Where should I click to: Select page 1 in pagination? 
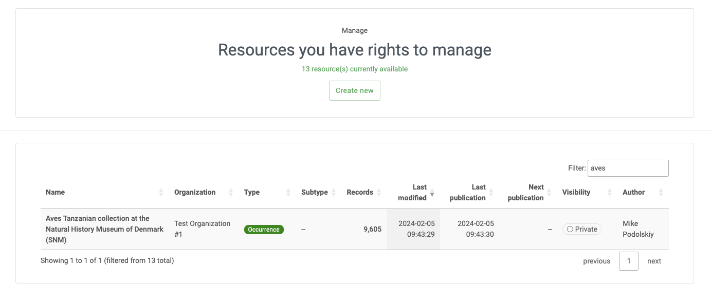coord(628,261)
